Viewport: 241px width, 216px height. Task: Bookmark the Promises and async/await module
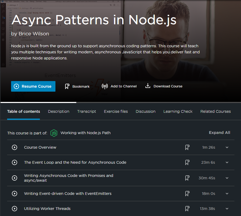click(187, 178)
